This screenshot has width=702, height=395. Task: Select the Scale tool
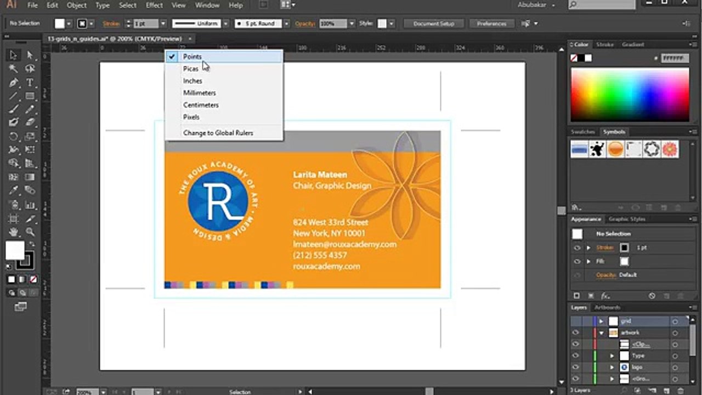(x=30, y=136)
